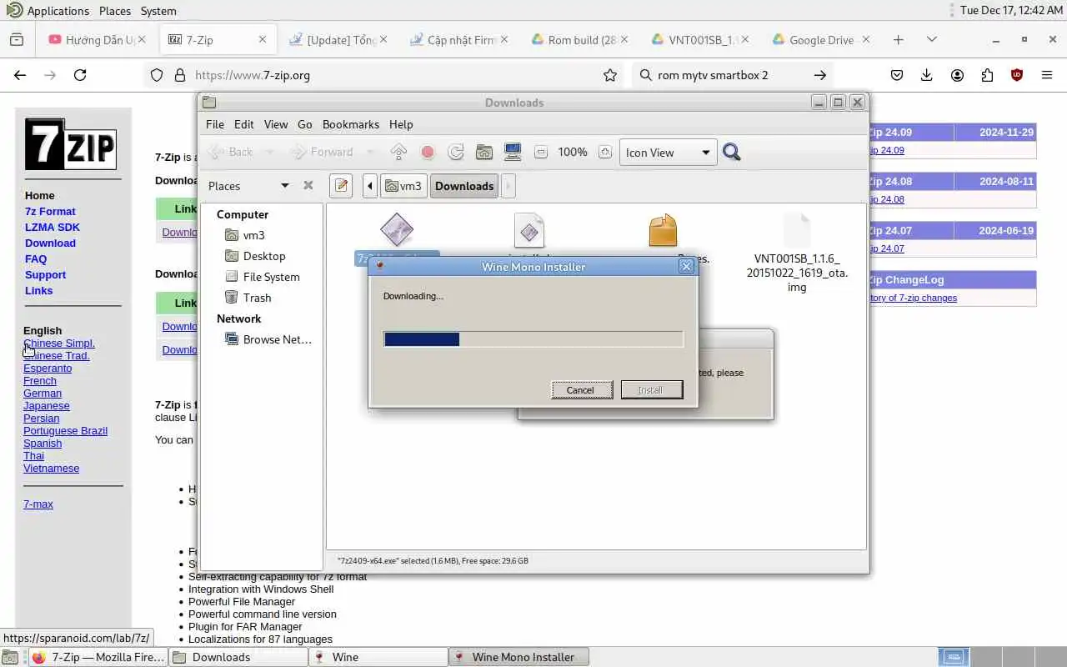
Task: Open the Bookmarks menu in file manager
Action: (x=351, y=124)
